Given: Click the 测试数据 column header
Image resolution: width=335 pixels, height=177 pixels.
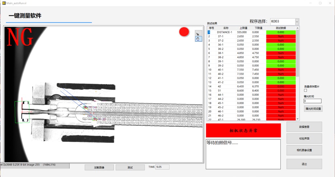Looking at the screenshot, I should (x=281, y=28).
